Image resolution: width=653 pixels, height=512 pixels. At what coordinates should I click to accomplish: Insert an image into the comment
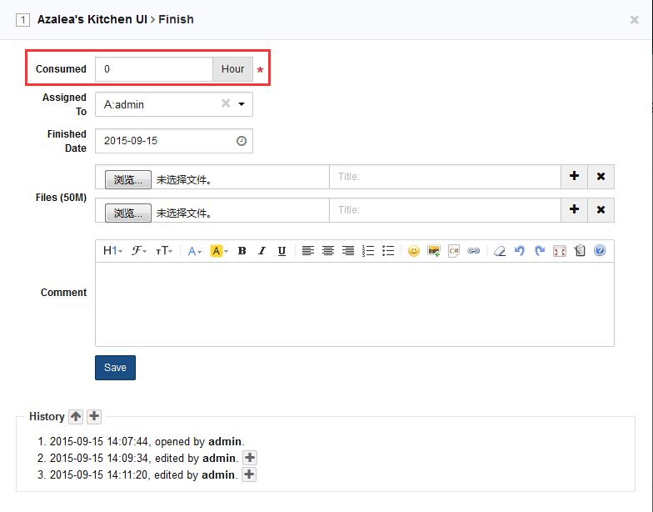[433, 251]
